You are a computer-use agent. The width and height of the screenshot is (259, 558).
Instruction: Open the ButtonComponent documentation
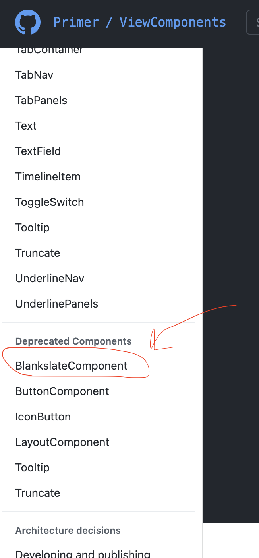point(62,391)
